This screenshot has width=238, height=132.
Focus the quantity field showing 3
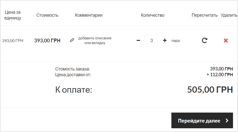[x=151, y=40]
